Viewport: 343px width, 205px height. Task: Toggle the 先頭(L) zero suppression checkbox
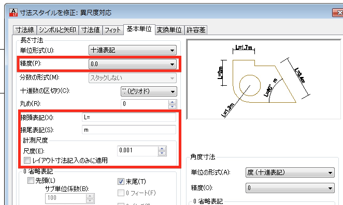pos(31,180)
